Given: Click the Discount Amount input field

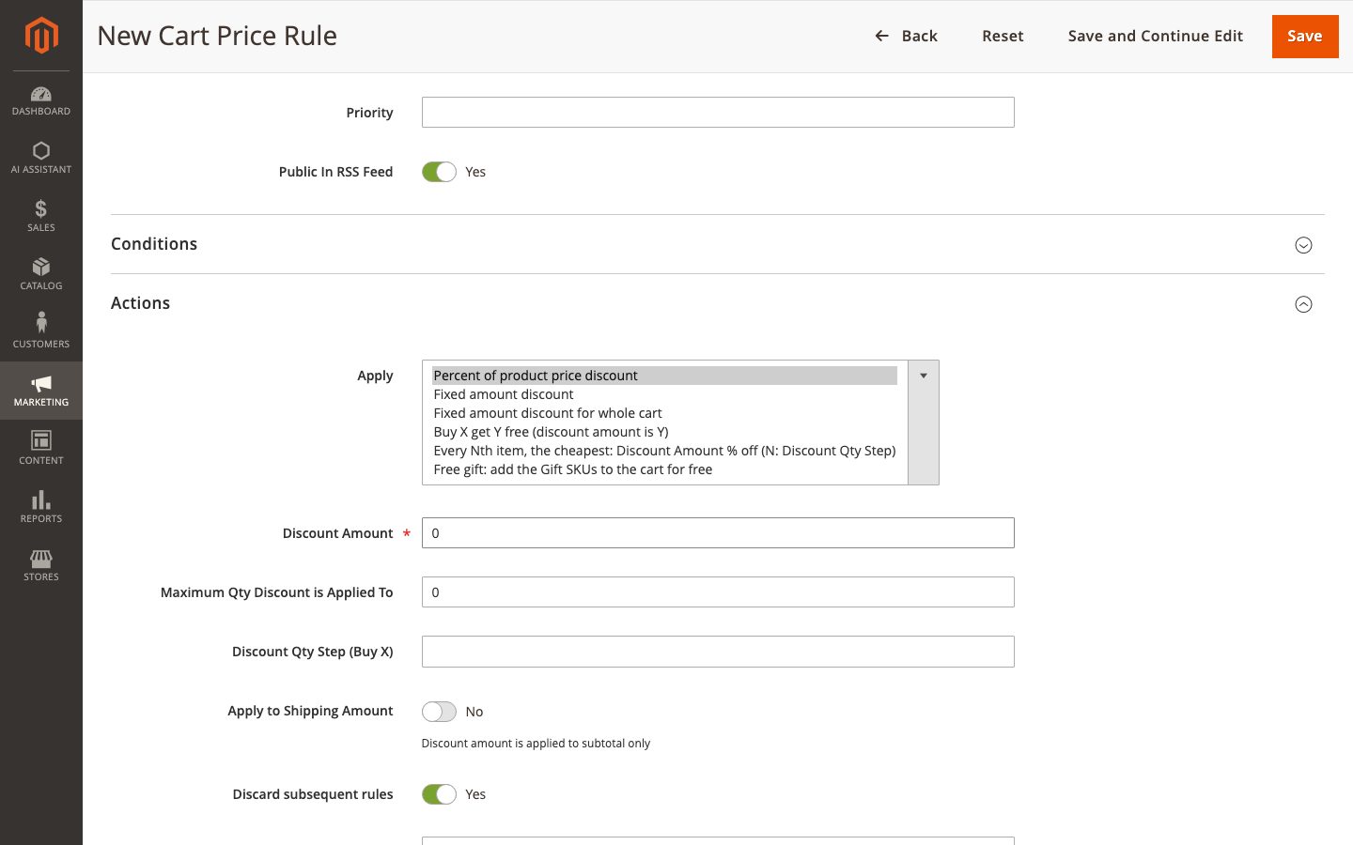Looking at the screenshot, I should click(x=718, y=533).
